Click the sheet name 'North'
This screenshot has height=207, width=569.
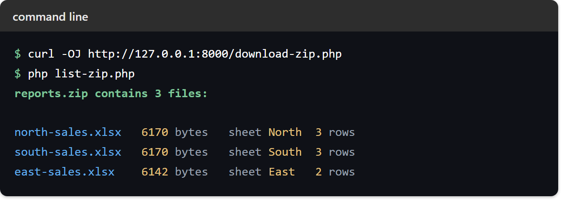pos(285,132)
